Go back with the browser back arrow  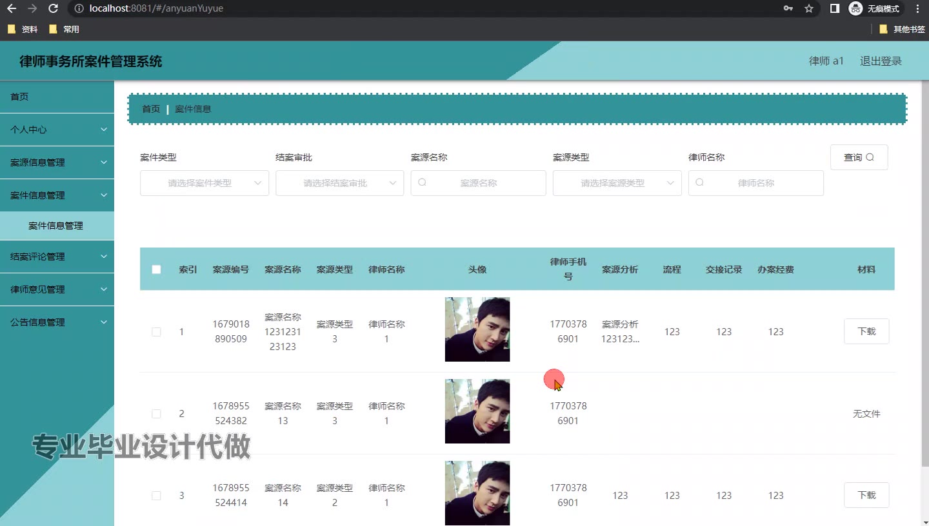point(12,9)
